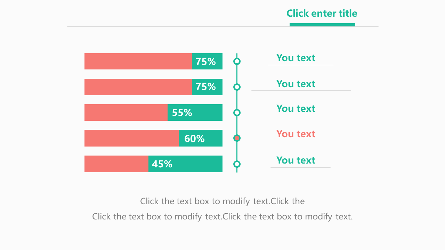The image size is (445, 250).
Task: Click the 45% percentage label
Action: tap(162, 164)
